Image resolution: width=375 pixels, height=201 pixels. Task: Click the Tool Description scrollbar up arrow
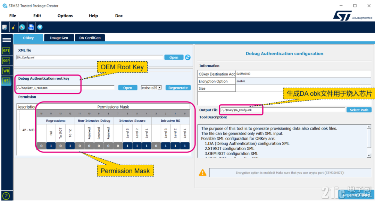click(x=369, y=127)
